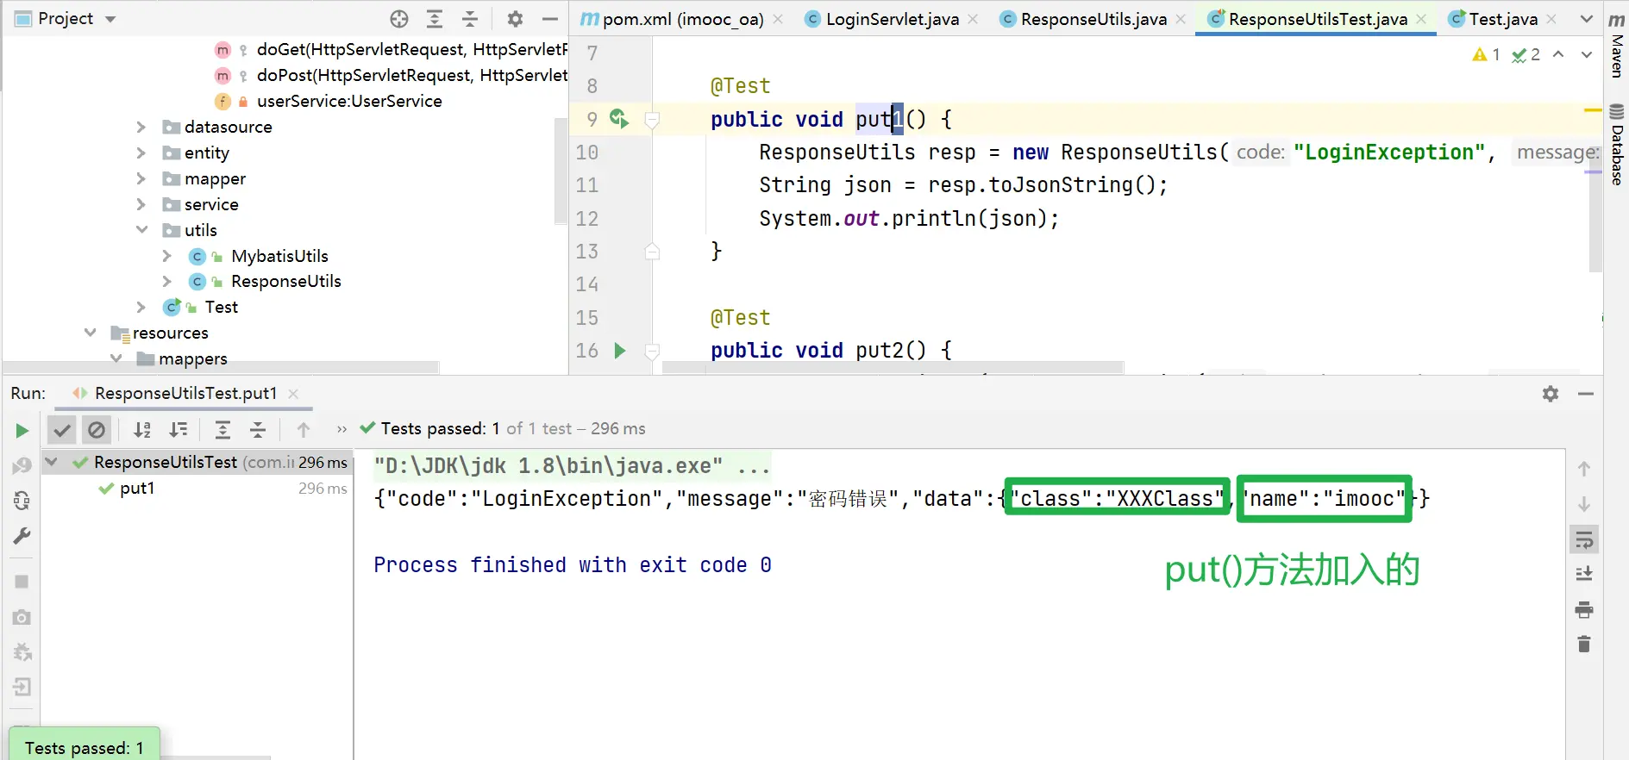Image resolution: width=1629 pixels, height=760 pixels.
Task: Click the locate opened file target icon
Action: [398, 19]
